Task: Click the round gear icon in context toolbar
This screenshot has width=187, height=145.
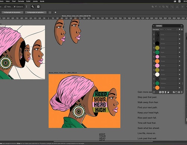Action: click(55, 12)
